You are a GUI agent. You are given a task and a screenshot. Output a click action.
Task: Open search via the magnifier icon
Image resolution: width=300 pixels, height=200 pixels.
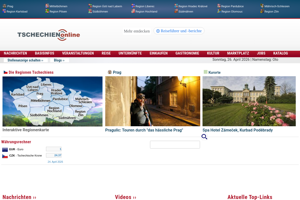pos(204,136)
